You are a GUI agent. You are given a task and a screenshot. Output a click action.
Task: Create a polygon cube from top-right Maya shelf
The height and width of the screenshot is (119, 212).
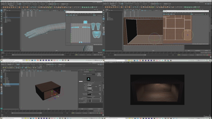tap(108, 7)
